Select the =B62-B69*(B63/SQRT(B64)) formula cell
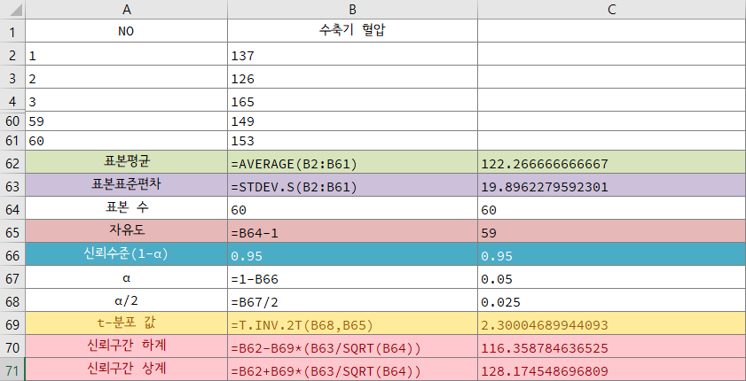The height and width of the screenshot is (381, 746). pyautogui.click(x=352, y=346)
